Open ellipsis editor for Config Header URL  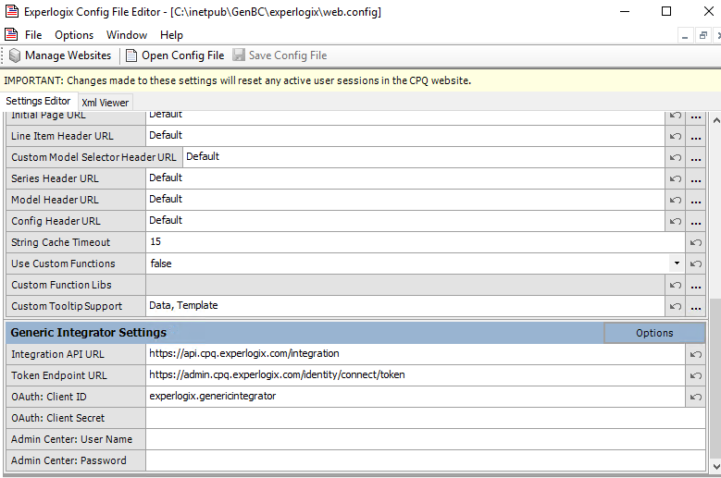point(696,221)
